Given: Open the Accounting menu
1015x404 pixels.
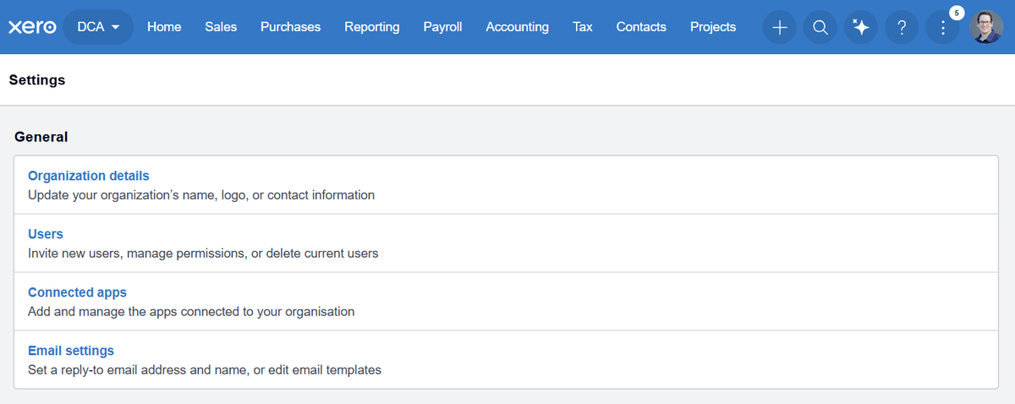Looking at the screenshot, I should click(517, 27).
